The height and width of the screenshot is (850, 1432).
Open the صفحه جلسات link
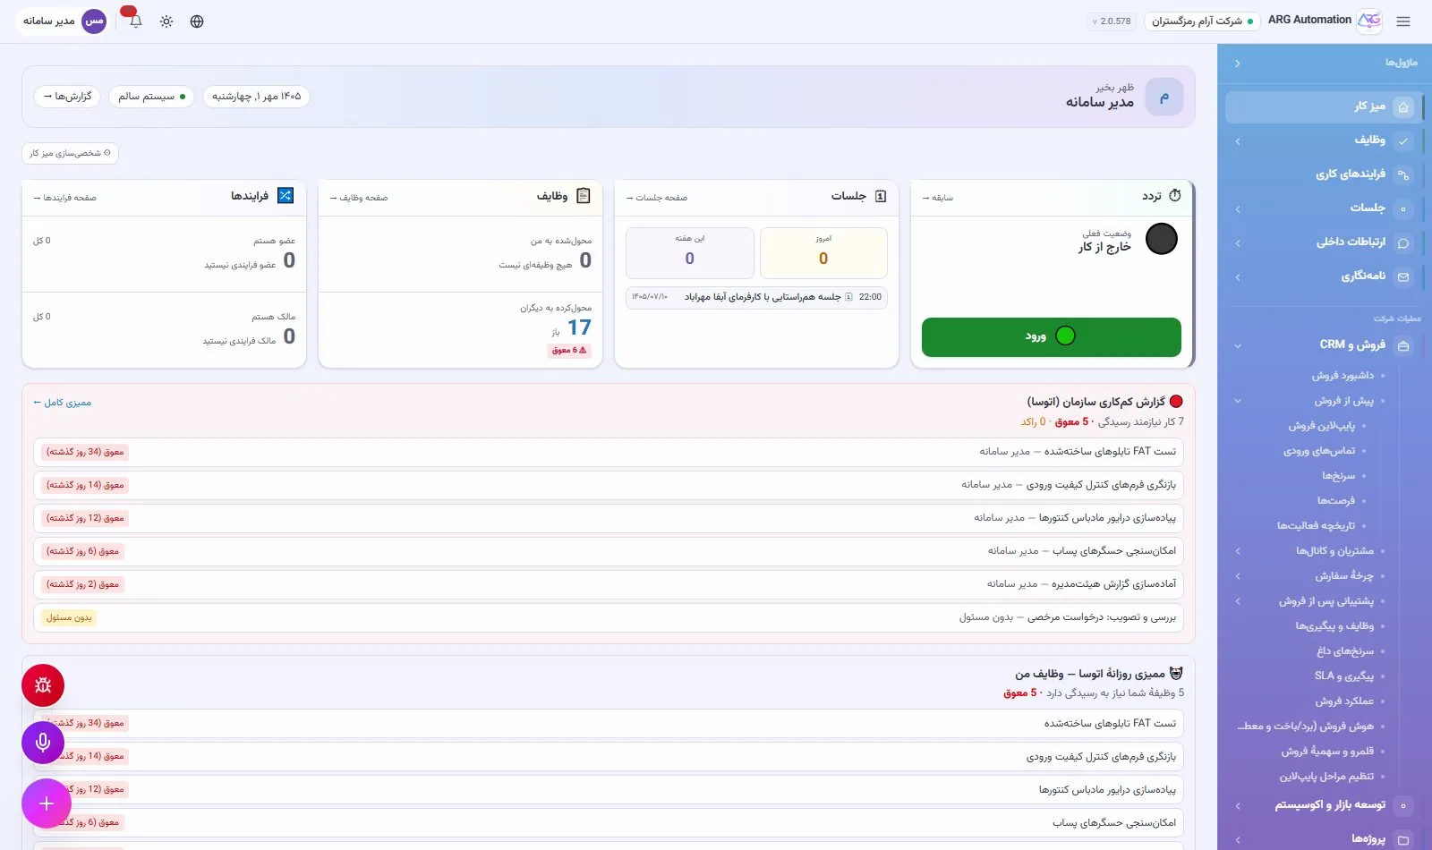pos(657,198)
